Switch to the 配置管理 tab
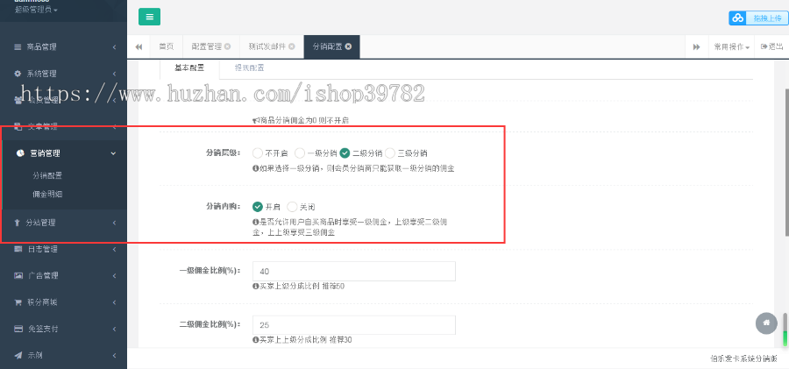Screen dimensions: 789x369 tap(206, 46)
